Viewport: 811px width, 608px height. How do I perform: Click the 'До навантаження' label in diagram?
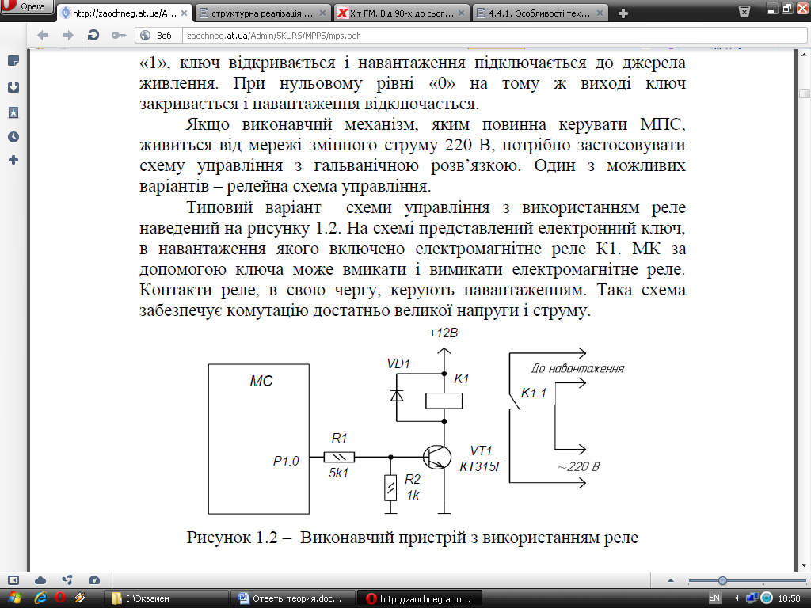coord(577,369)
